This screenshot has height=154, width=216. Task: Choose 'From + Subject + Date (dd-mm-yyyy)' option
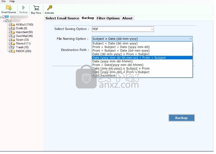click(x=142, y=51)
